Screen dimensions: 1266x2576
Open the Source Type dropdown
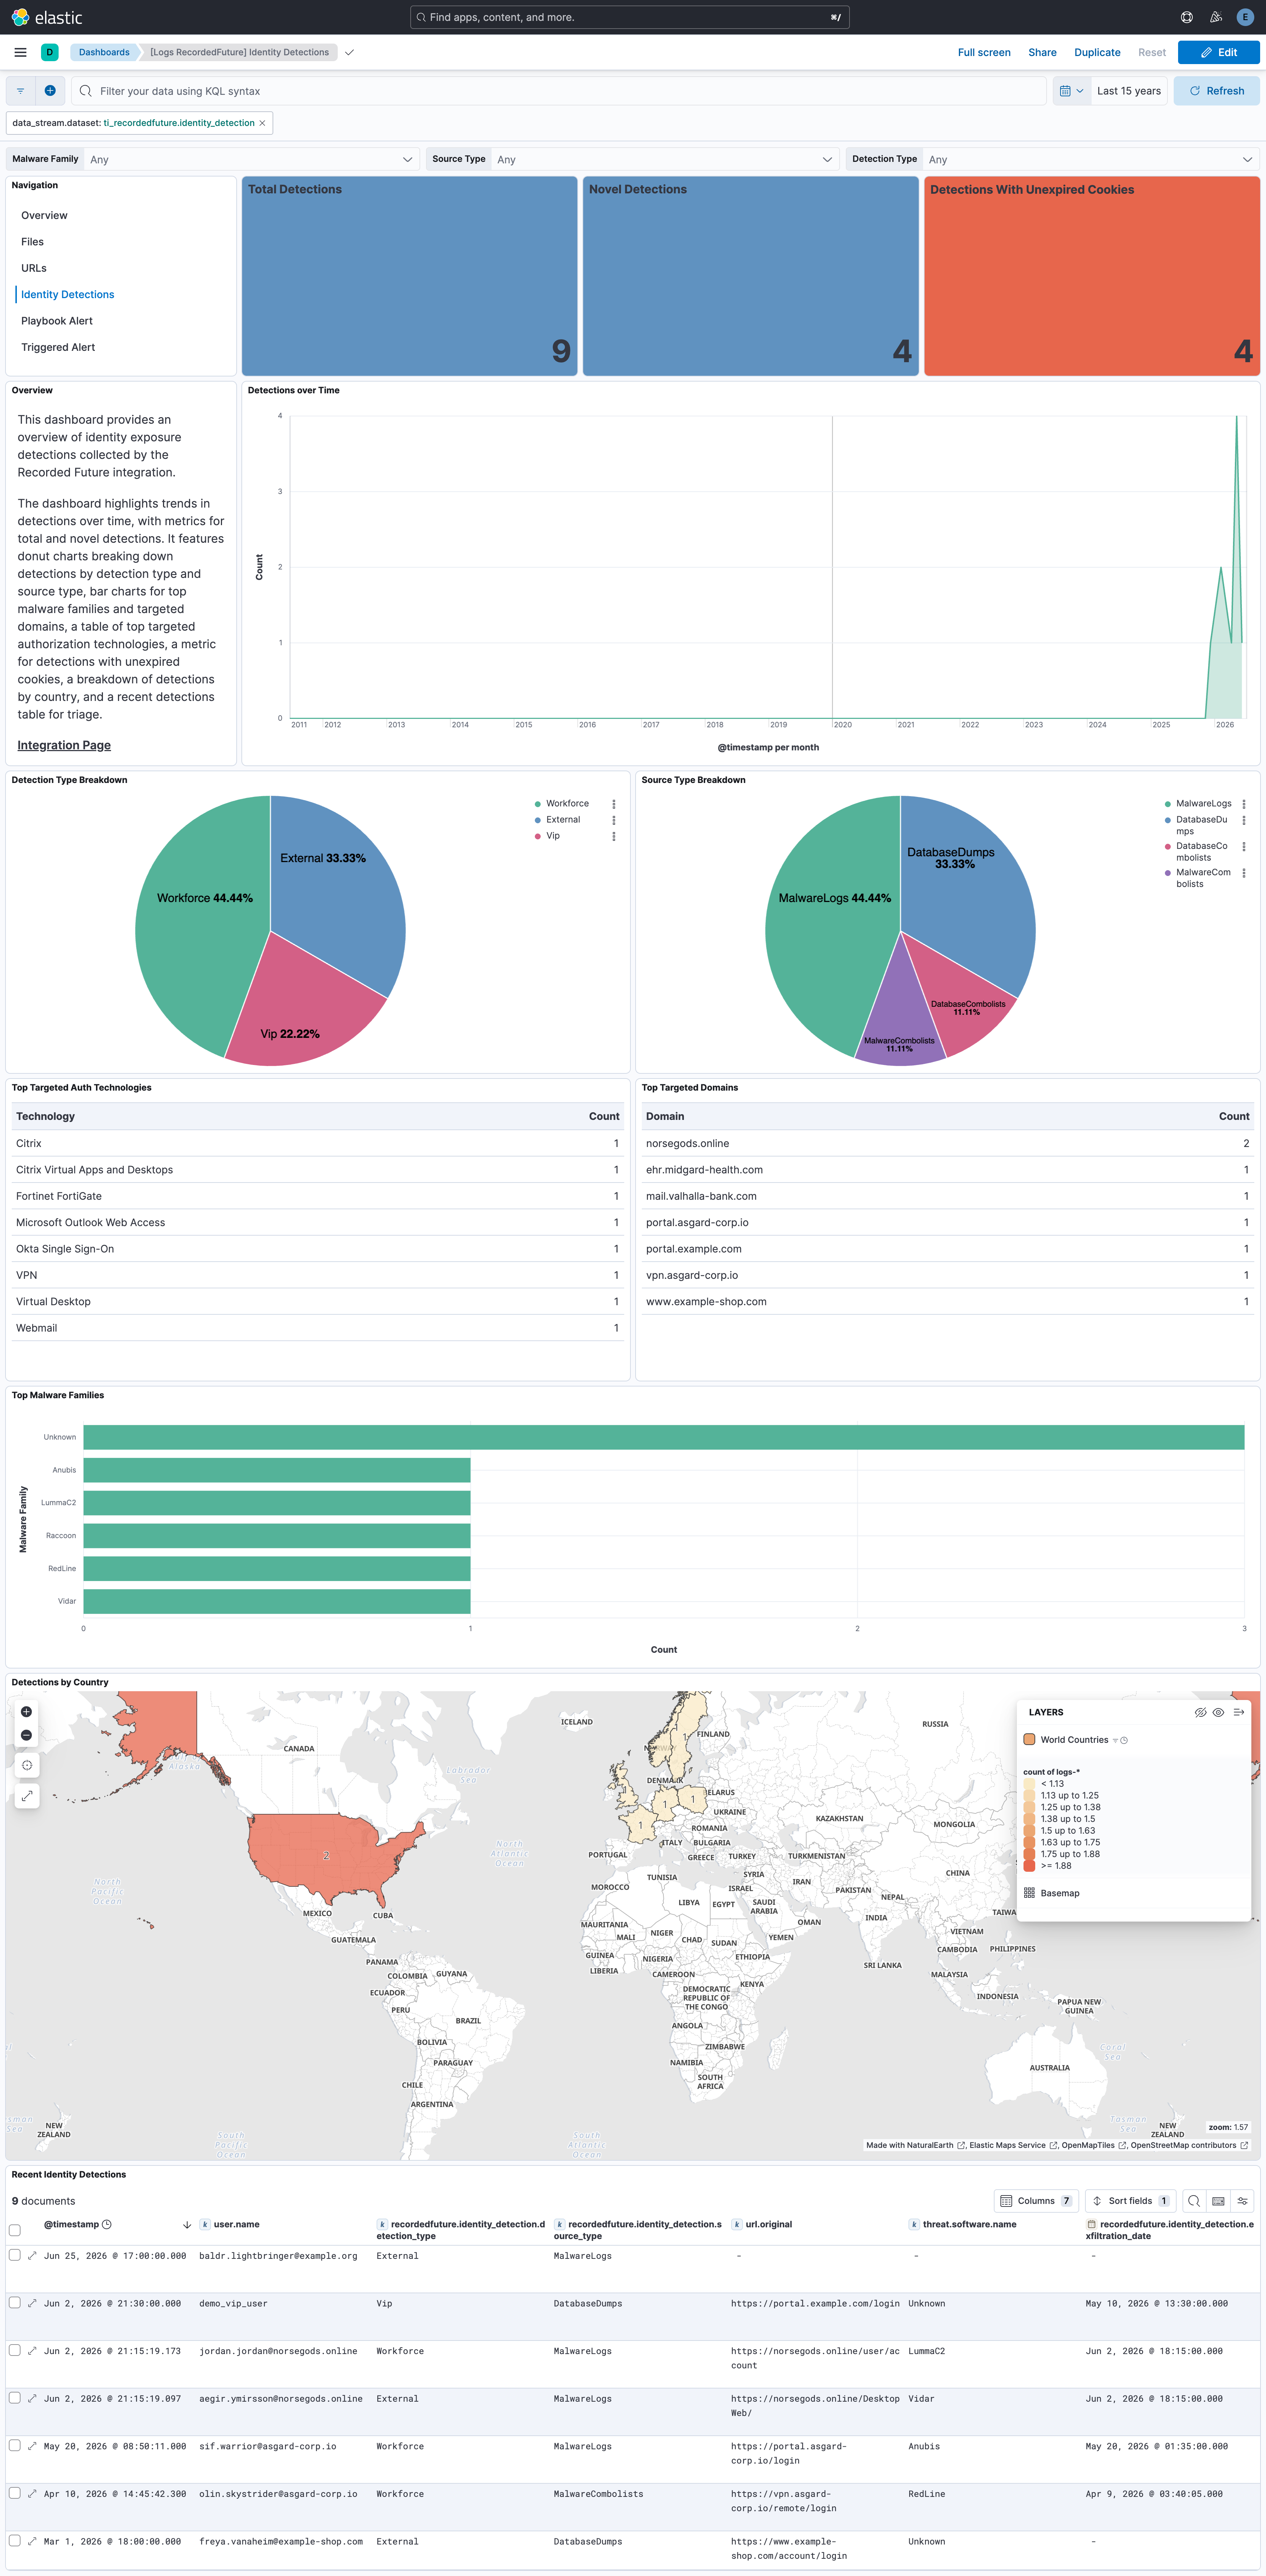(x=664, y=159)
